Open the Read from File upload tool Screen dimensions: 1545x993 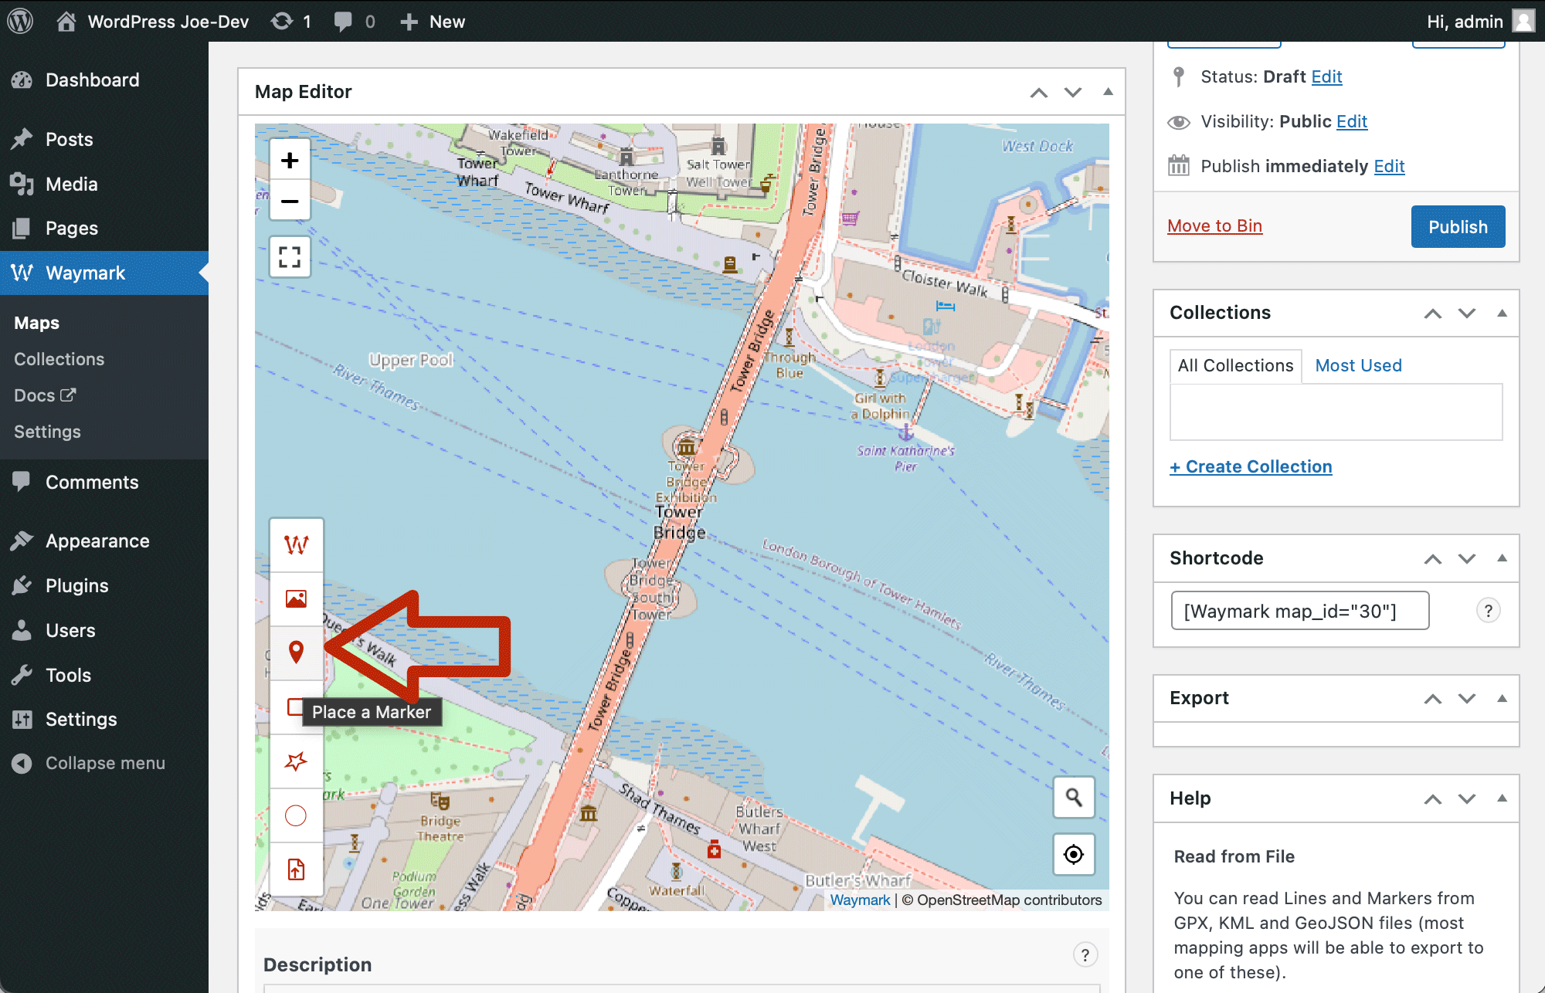coord(296,870)
